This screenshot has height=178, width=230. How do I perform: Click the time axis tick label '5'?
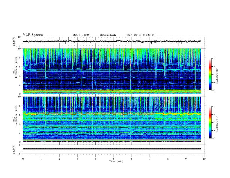click(x=114, y=159)
